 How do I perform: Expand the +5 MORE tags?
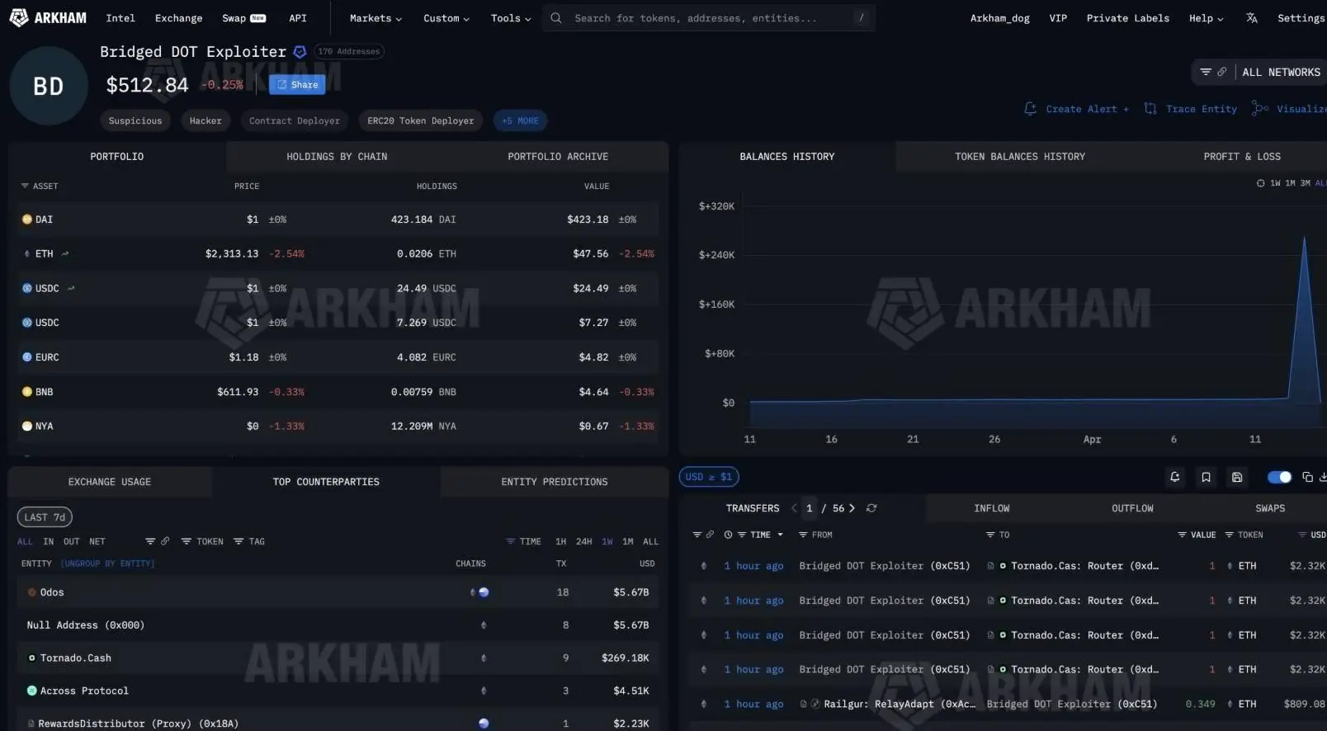[520, 120]
